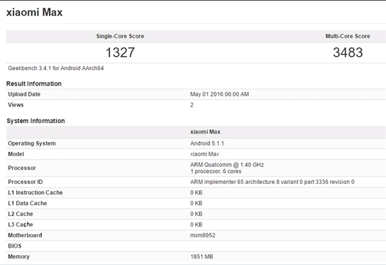Click the single-core value 1327

pyautogui.click(x=120, y=52)
